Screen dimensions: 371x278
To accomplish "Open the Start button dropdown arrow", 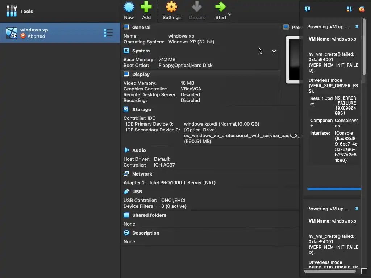I will [x=229, y=14].
